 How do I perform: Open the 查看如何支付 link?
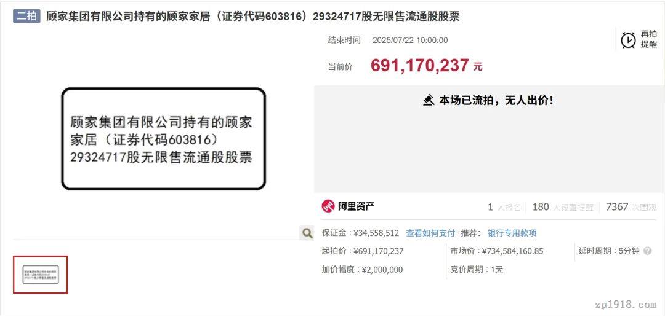coord(430,233)
